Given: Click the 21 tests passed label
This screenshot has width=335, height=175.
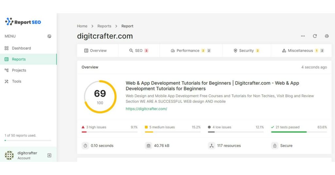Looking at the screenshot, I should (x=288, y=127).
